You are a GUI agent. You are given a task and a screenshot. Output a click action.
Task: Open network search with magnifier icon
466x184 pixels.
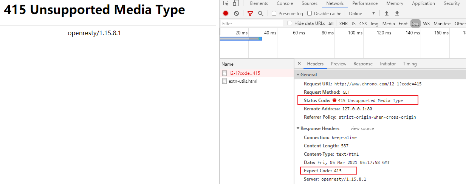coord(260,14)
